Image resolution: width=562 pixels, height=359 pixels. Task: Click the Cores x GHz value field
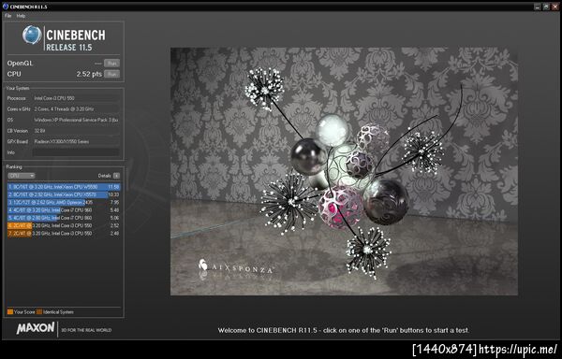click(x=76, y=109)
